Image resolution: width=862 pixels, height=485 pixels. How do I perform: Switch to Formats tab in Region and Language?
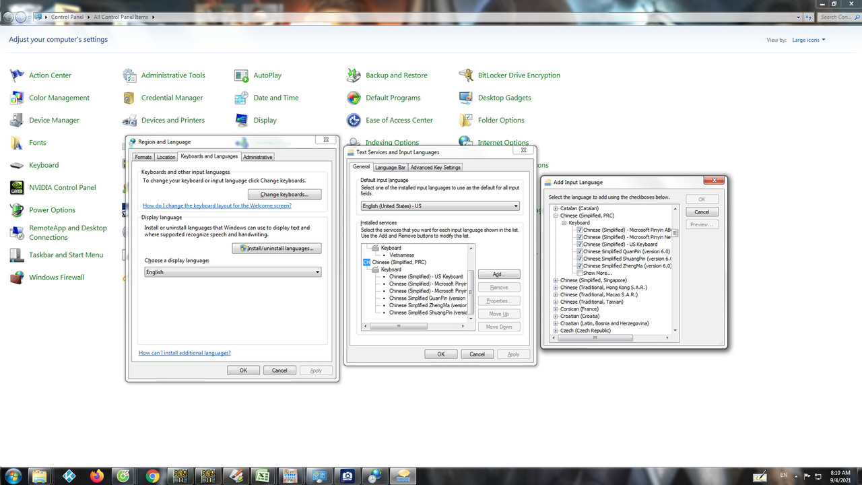143,157
